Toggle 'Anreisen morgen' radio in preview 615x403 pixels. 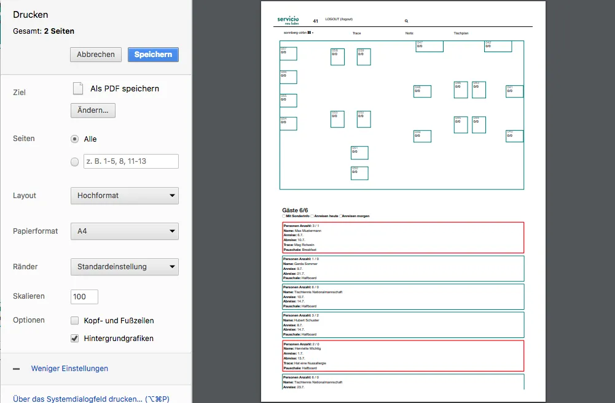[340, 216]
